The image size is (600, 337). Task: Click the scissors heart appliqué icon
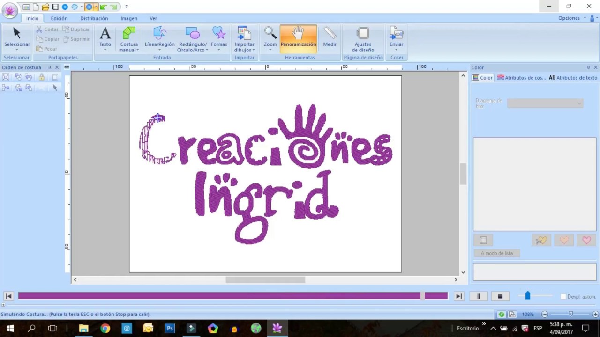(541, 240)
